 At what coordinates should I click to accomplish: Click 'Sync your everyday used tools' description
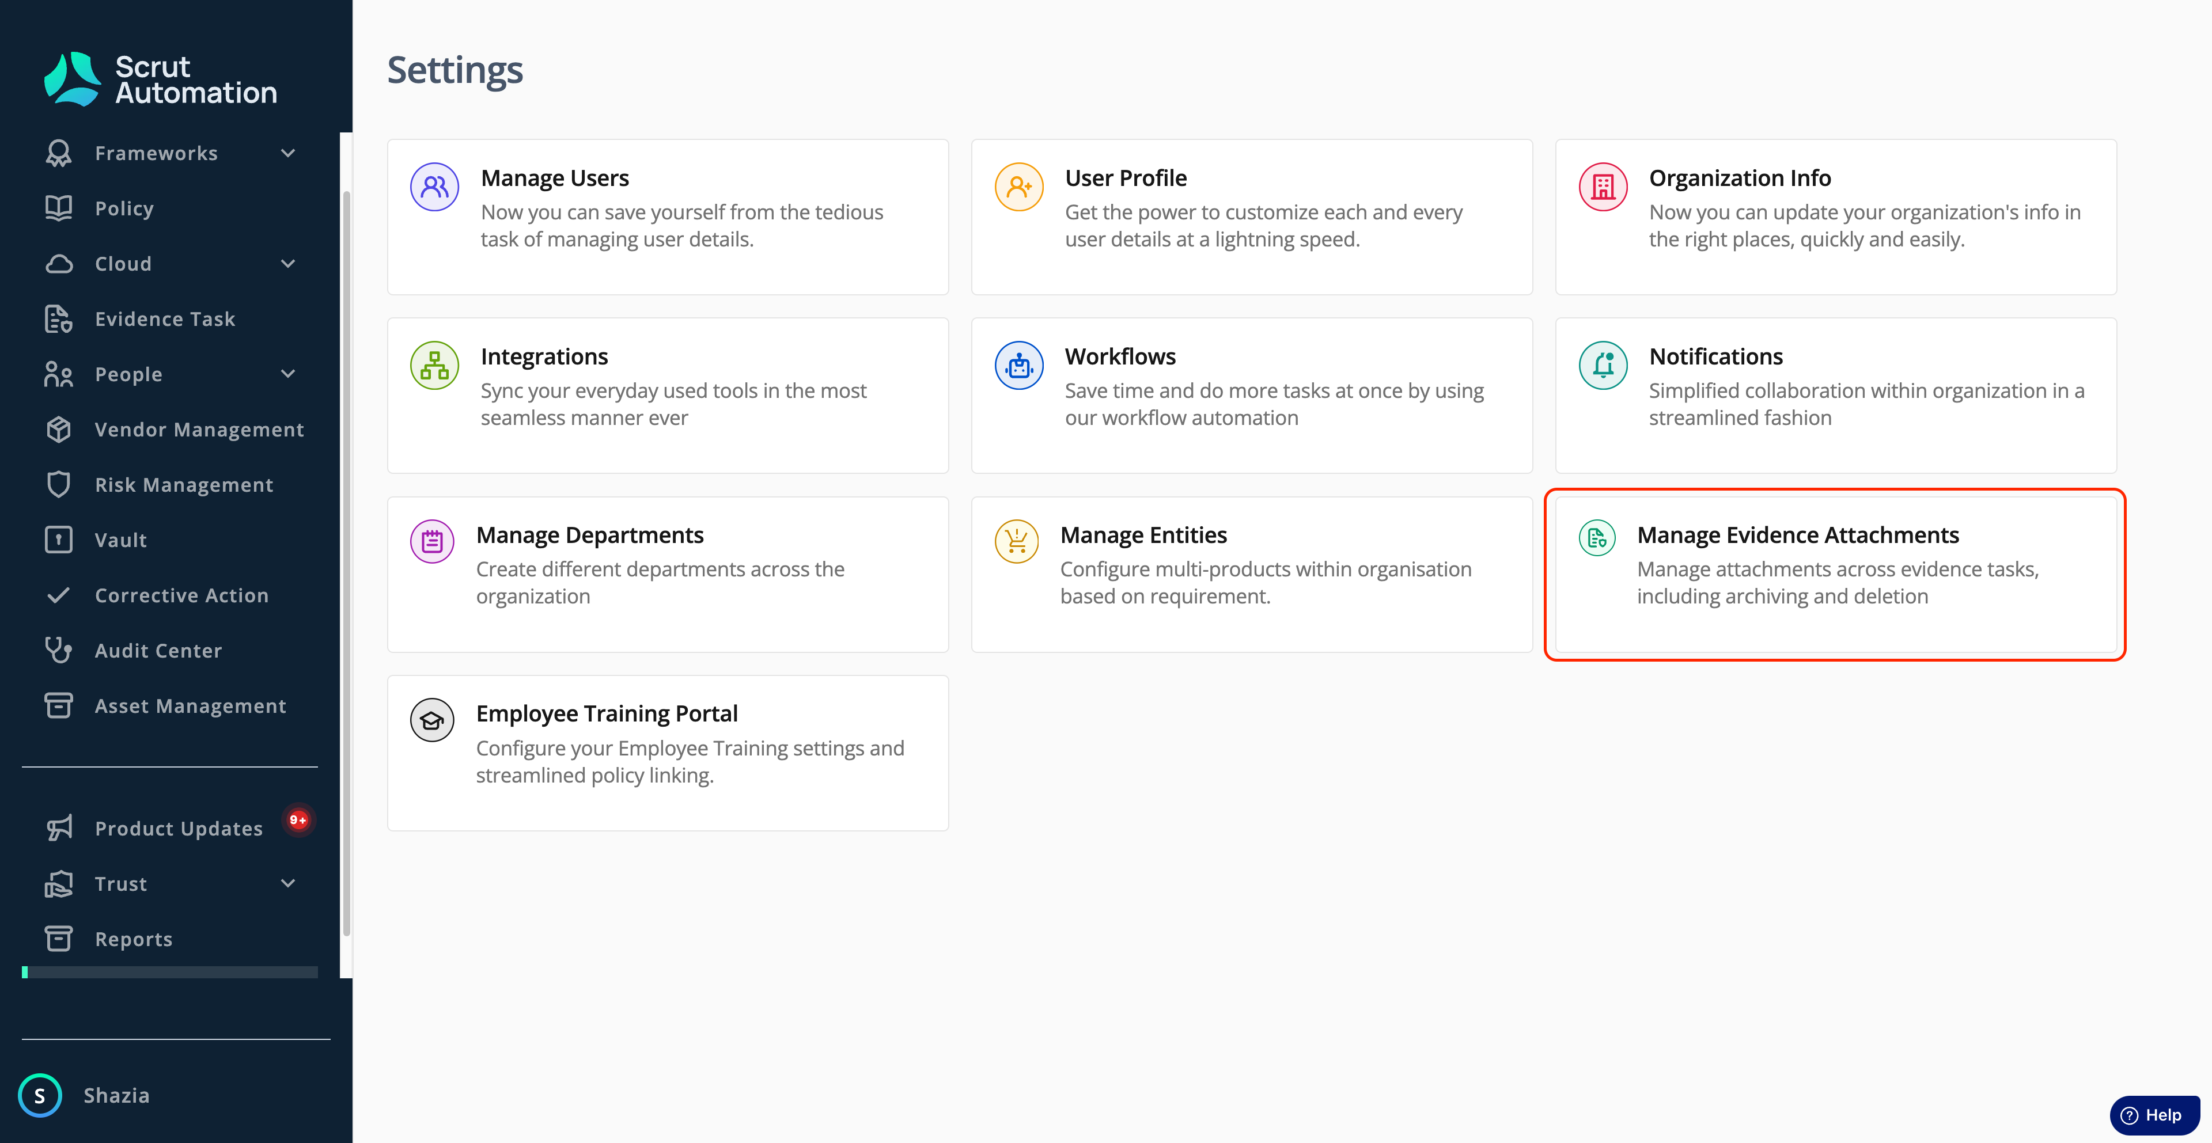(673, 404)
